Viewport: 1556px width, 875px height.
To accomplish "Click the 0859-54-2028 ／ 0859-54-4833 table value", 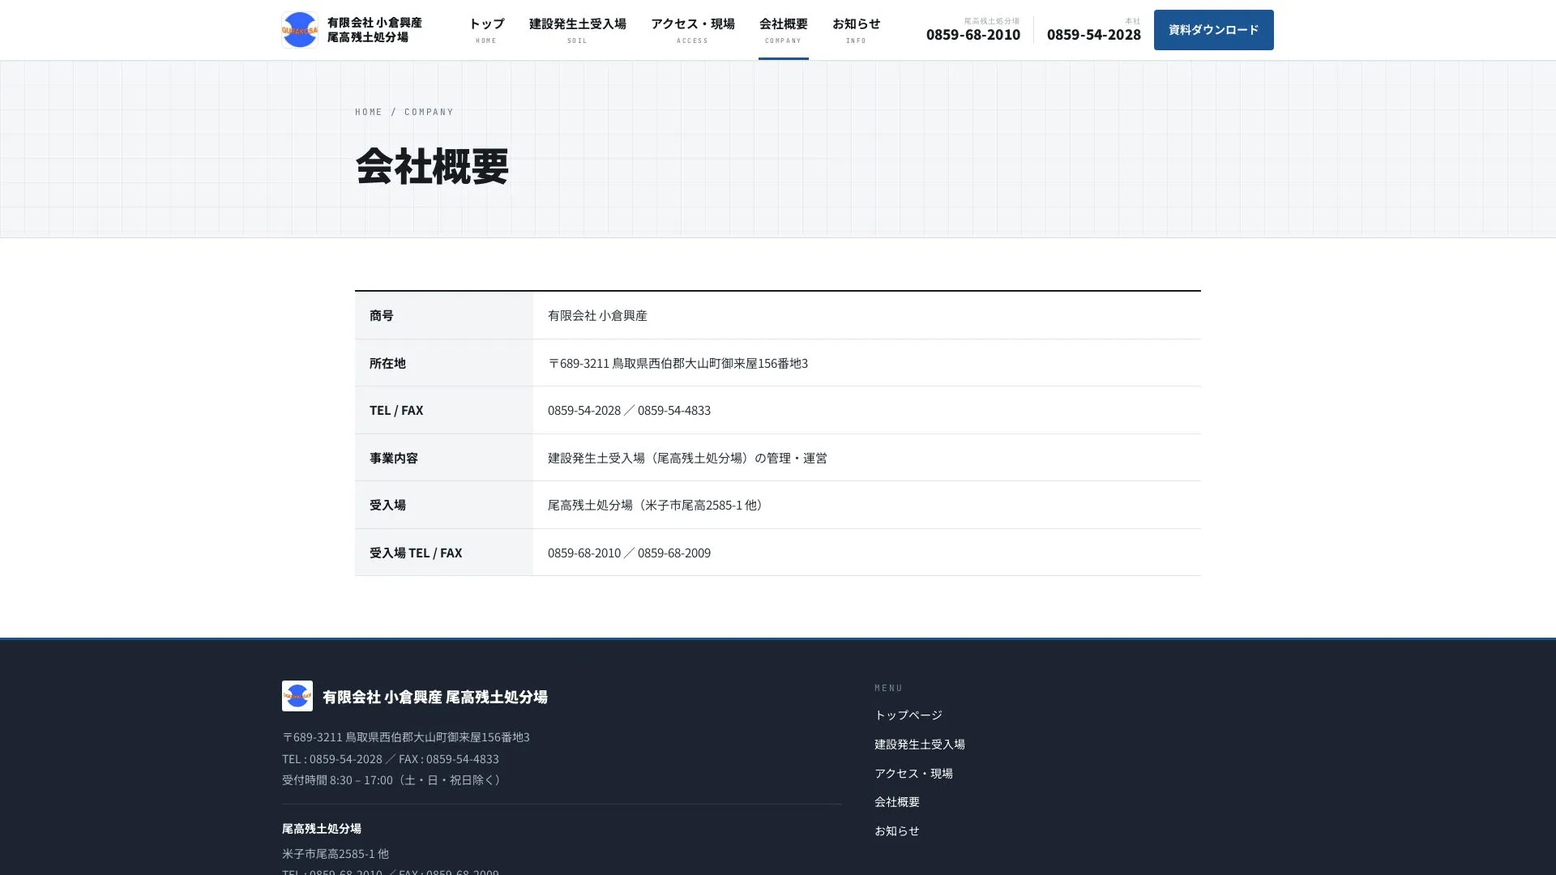I will 629,410.
